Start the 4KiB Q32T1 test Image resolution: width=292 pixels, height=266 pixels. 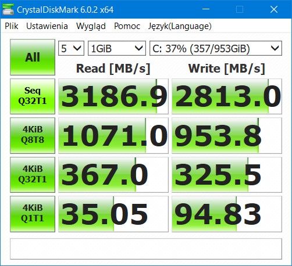(x=33, y=175)
